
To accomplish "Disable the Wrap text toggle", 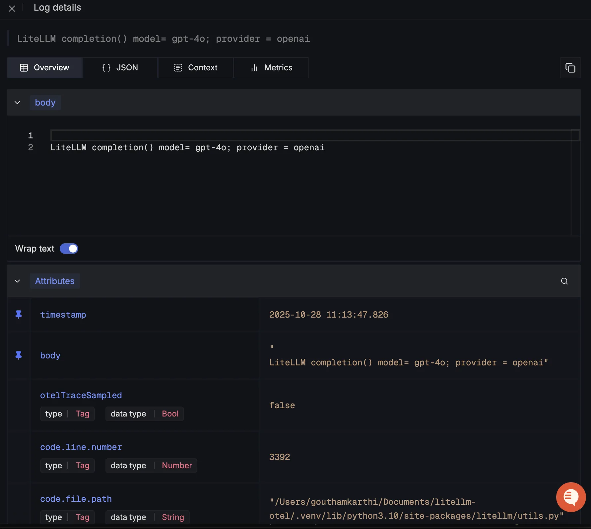I will click(69, 248).
